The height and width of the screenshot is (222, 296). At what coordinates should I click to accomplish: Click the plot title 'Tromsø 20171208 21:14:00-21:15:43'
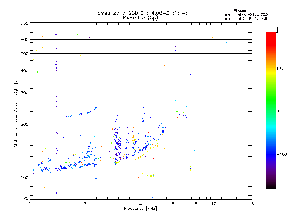[140, 13]
